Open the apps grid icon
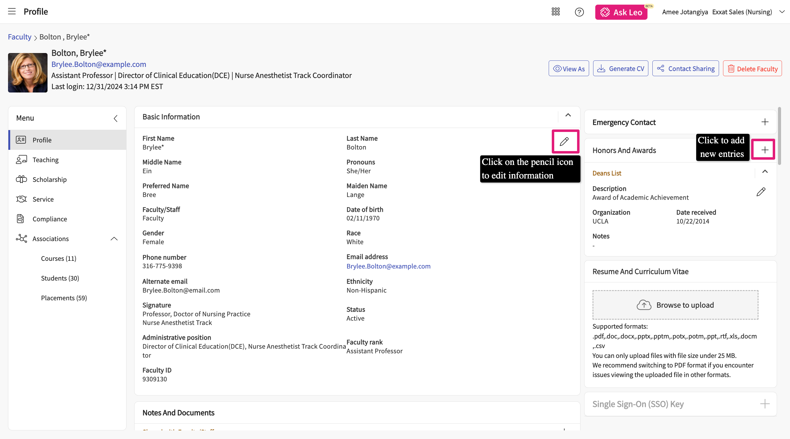The width and height of the screenshot is (790, 439). [555, 12]
